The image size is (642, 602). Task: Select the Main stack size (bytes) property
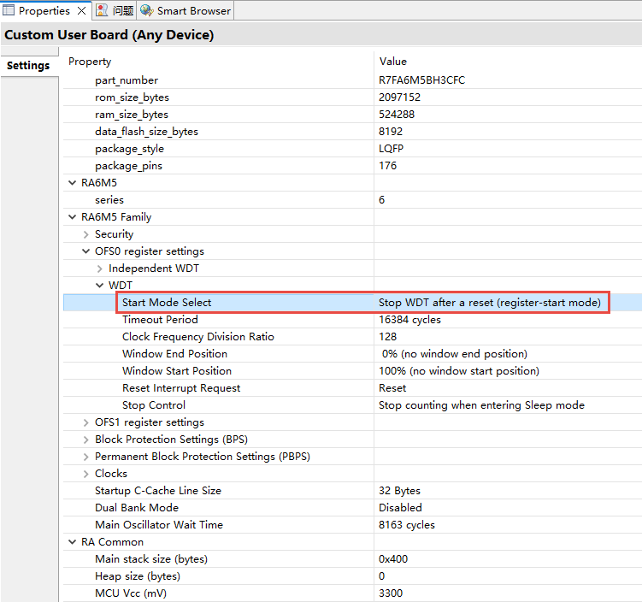click(x=151, y=559)
